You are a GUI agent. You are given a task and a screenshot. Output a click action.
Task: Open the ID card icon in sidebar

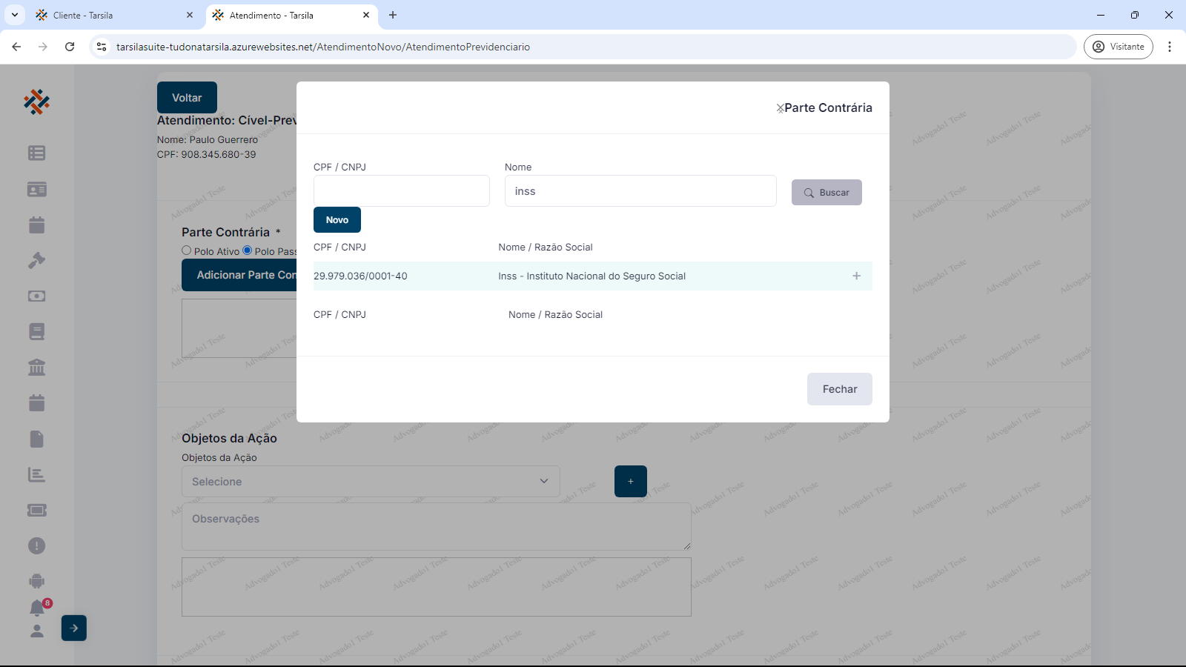click(x=36, y=190)
